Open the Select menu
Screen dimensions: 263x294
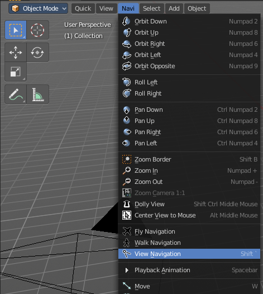[151, 8]
